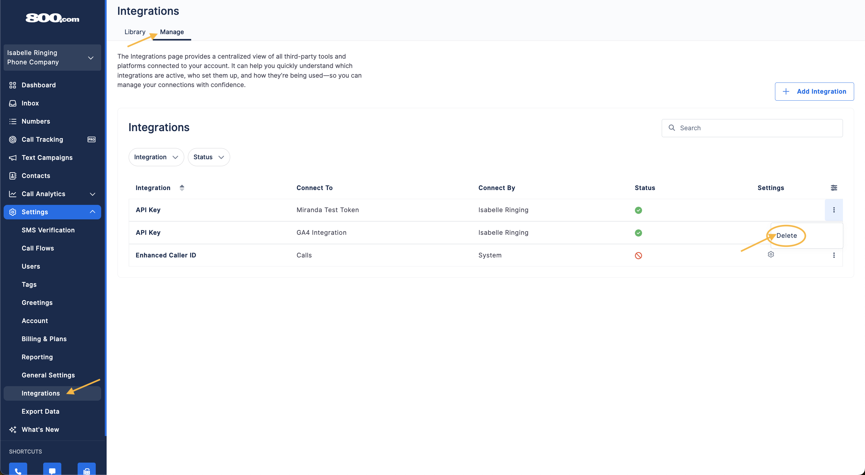Click the Connect By column header

coord(496,188)
